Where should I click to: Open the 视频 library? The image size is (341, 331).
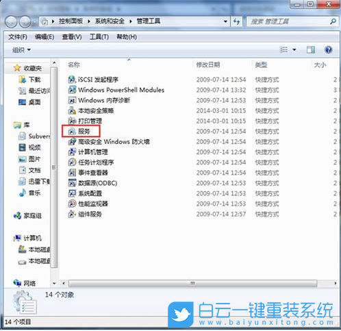(x=29, y=147)
